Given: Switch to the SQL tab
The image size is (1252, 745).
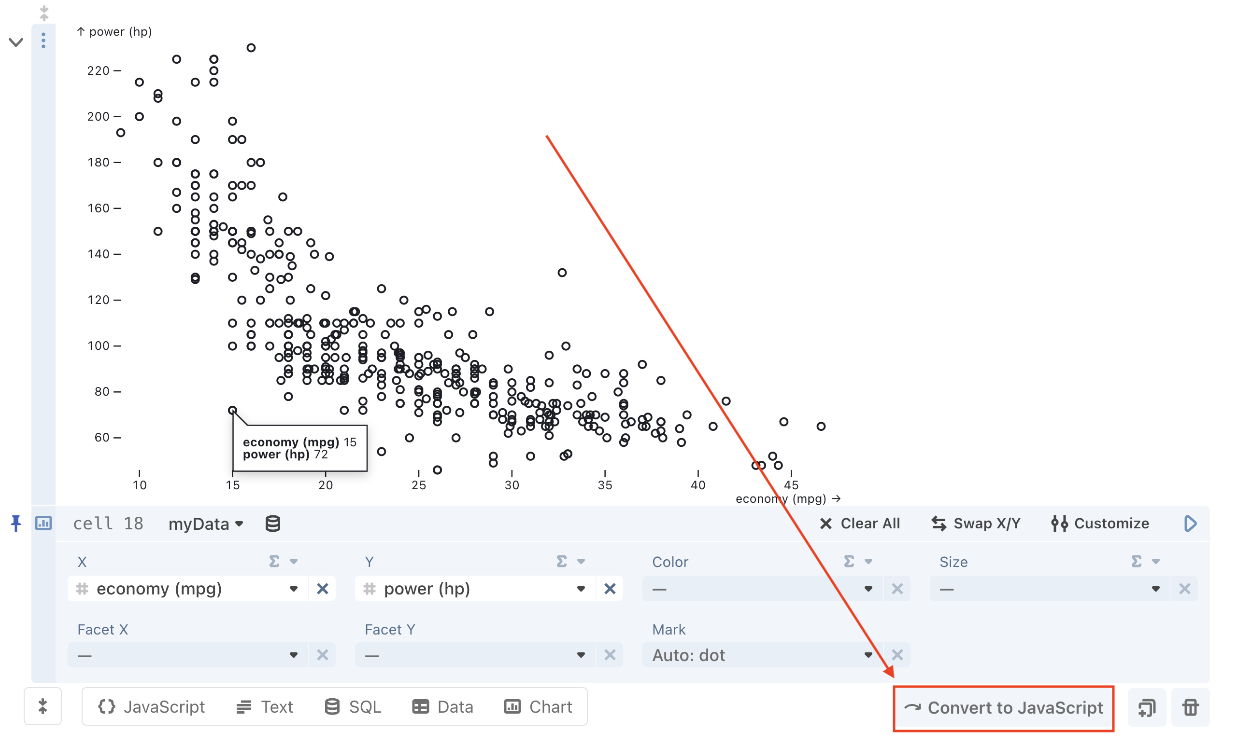Looking at the screenshot, I should click(x=353, y=706).
